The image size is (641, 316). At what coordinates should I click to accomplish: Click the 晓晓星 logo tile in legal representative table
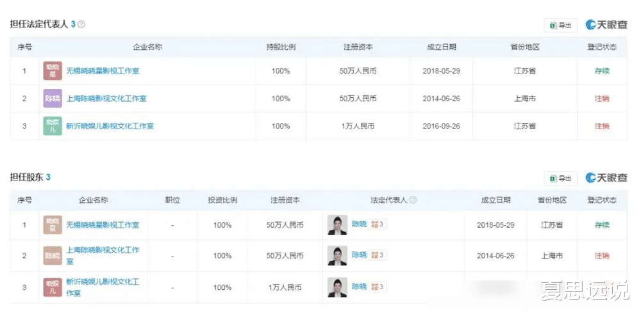[x=53, y=71]
